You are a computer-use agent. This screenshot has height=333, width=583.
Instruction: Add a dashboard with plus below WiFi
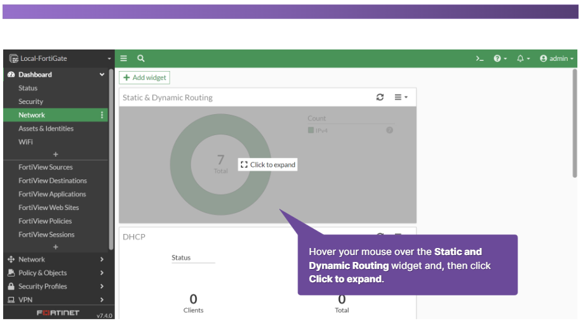coord(56,154)
